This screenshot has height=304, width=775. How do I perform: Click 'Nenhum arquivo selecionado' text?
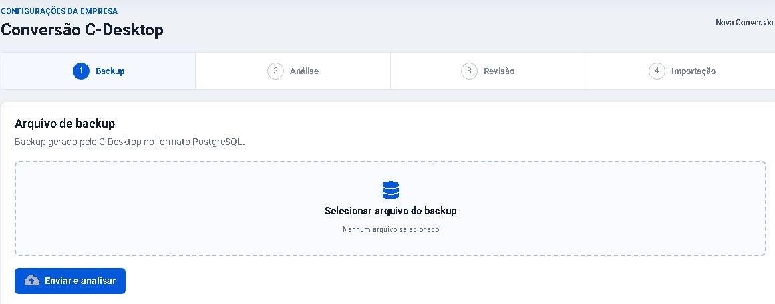point(390,229)
